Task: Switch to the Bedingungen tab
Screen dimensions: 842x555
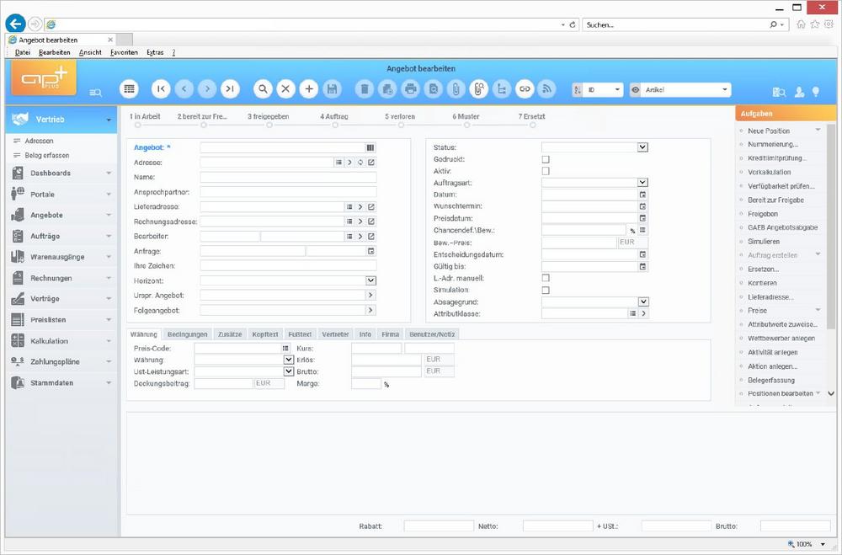Action: (187, 334)
